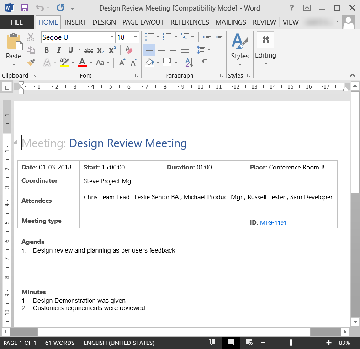Follow the MTG-1191 meeting ID link

pos(273,223)
